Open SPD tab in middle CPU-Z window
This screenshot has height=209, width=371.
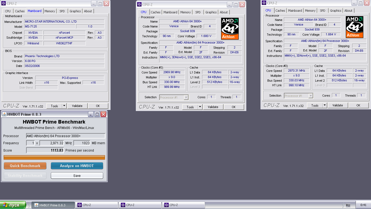pyautogui.click(x=198, y=12)
